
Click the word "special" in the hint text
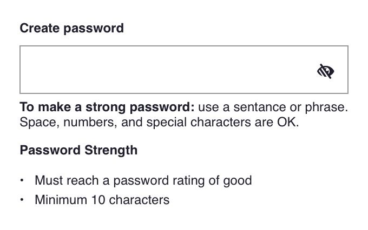tap(166, 123)
